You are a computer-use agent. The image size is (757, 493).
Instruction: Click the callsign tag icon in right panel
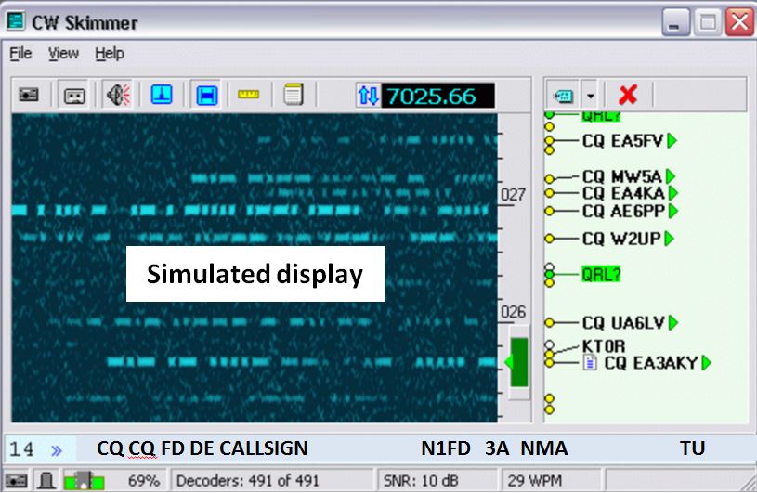563,96
